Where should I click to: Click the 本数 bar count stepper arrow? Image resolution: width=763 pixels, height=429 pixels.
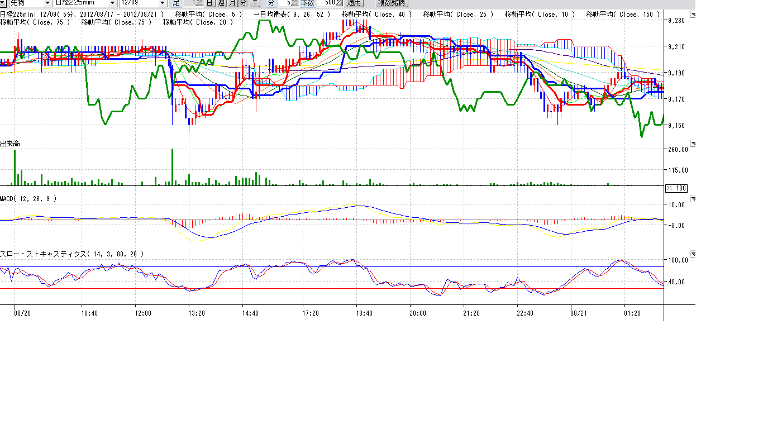point(338,3)
